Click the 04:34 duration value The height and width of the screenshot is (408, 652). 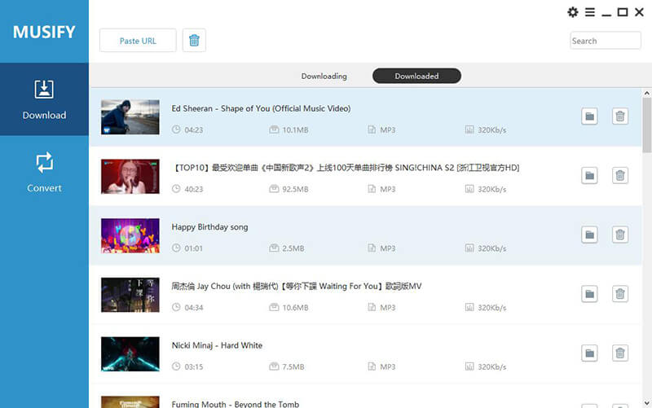point(194,308)
